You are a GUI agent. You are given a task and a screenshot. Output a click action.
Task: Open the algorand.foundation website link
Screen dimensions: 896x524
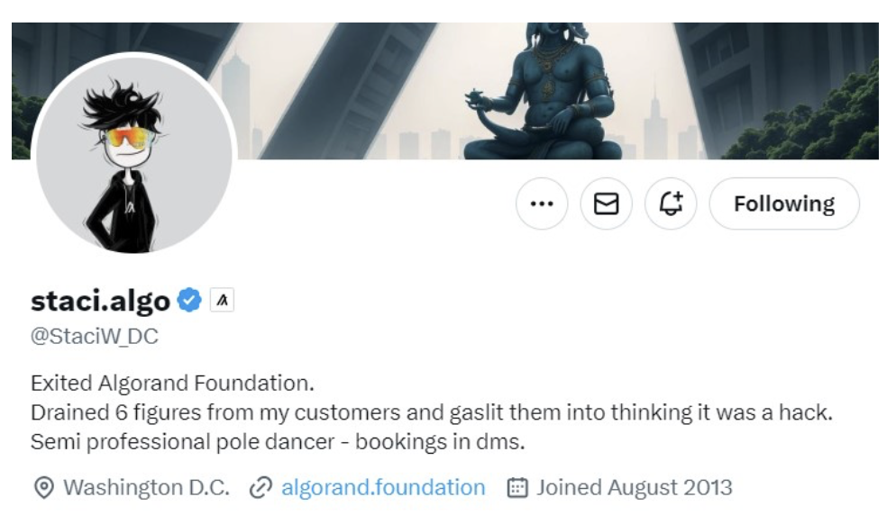click(383, 488)
